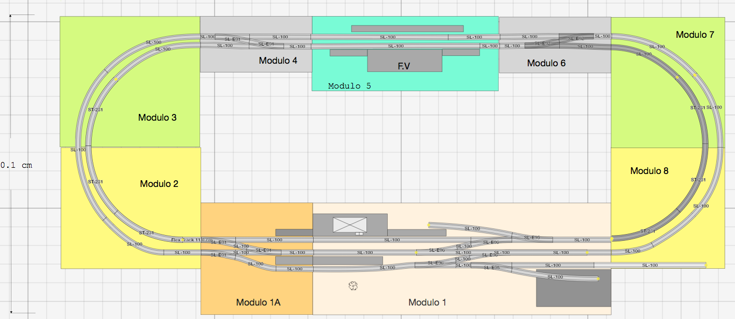Click the Modulo 2 label text
This screenshot has width=735, height=319.
pos(159,184)
